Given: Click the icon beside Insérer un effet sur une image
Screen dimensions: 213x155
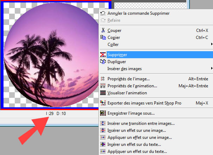Looking at the screenshot, I should coord(103,130).
